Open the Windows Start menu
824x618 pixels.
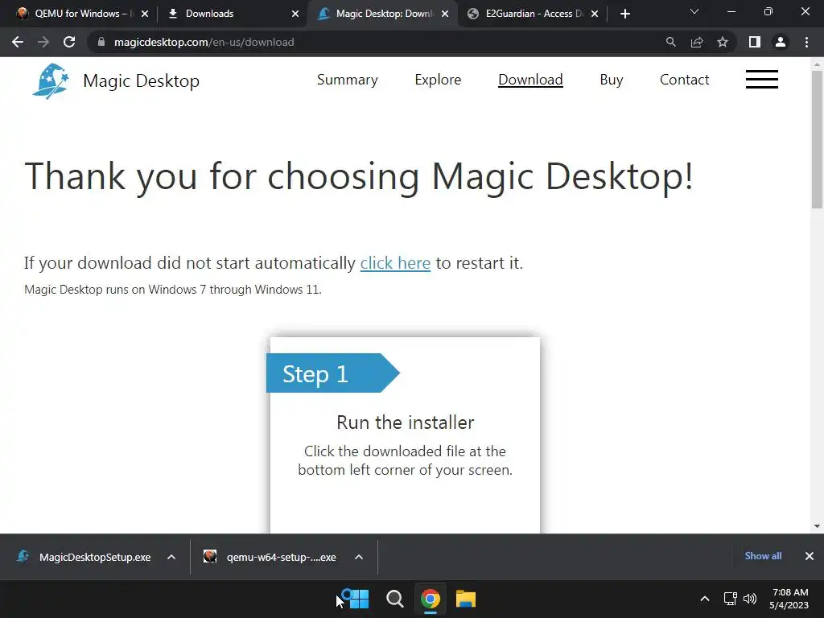359,599
